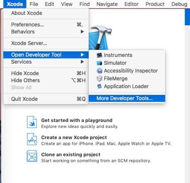Click the Accessibility Inspector globe icon
Viewport: 190px width, 183px height.
point(100,71)
